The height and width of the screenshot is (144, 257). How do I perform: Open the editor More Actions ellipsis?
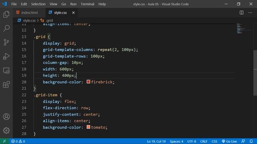pos(250,12)
